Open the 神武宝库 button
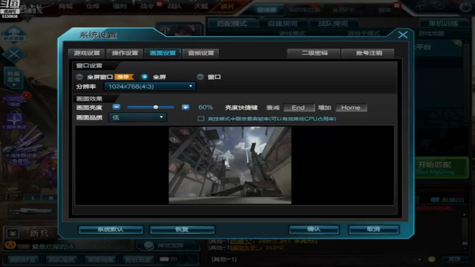The width and height of the screenshot is (475, 267). [168, 246]
